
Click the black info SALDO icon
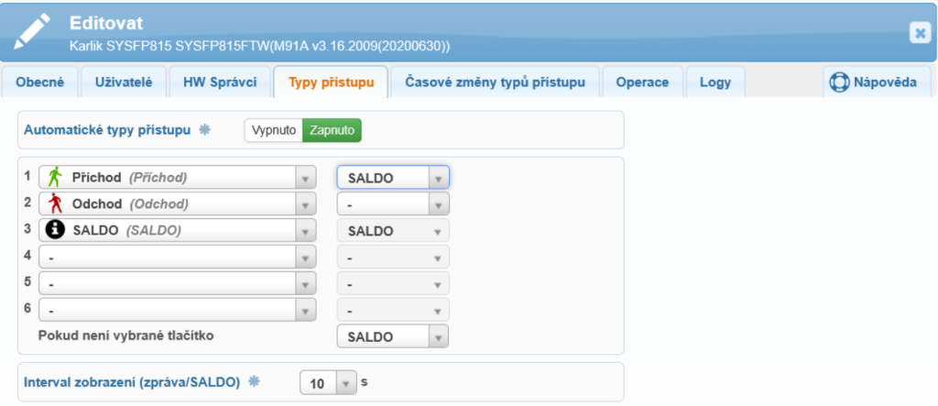55,230
